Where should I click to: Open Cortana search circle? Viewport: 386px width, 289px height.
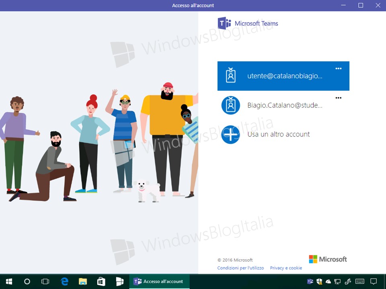click(x=27, y=281)
